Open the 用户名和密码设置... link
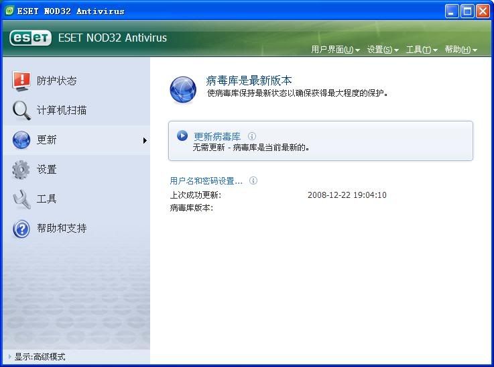The image size is (494, 367). (206, 180)
